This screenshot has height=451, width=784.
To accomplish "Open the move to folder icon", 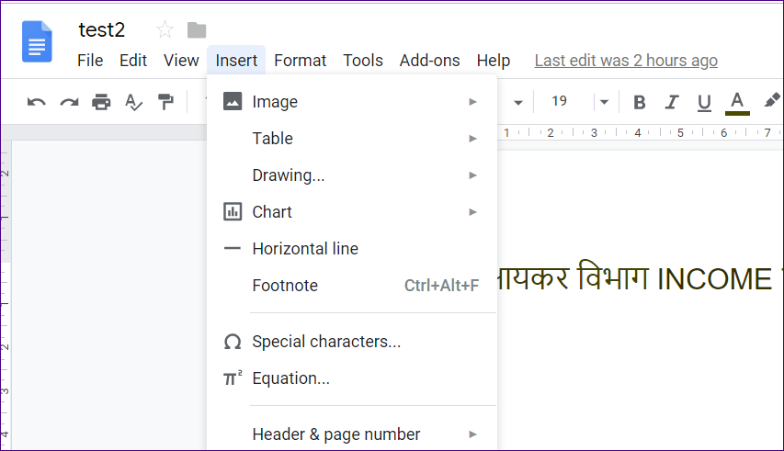I will point(197,30).
